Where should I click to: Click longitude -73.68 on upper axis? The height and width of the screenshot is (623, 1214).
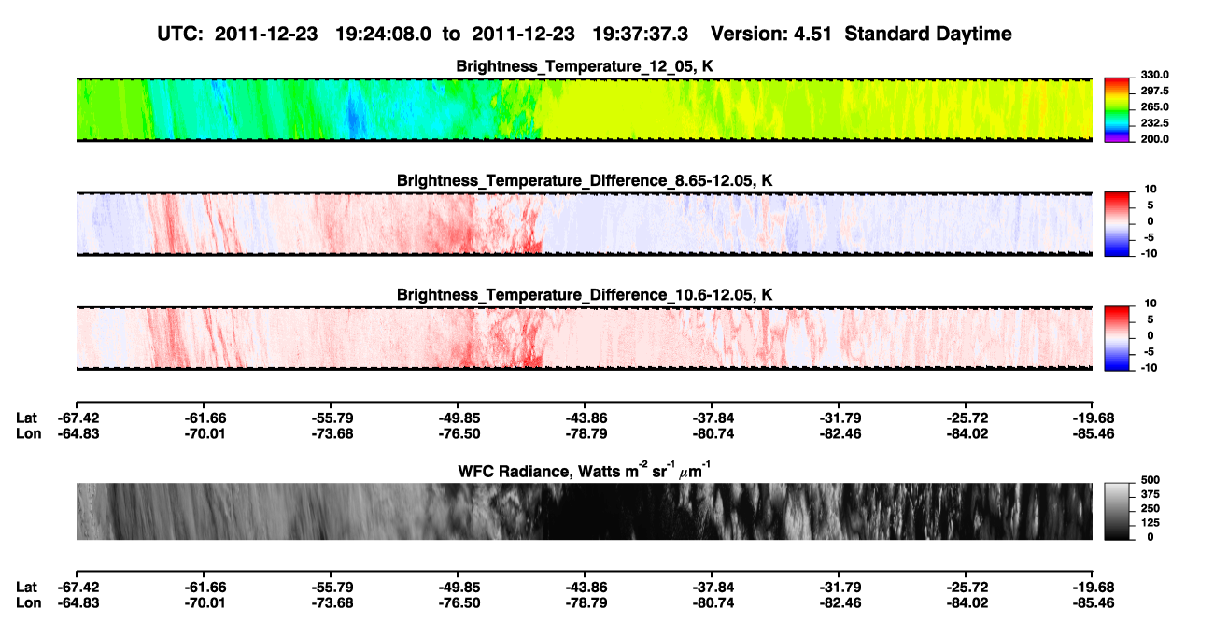[331, 433]
